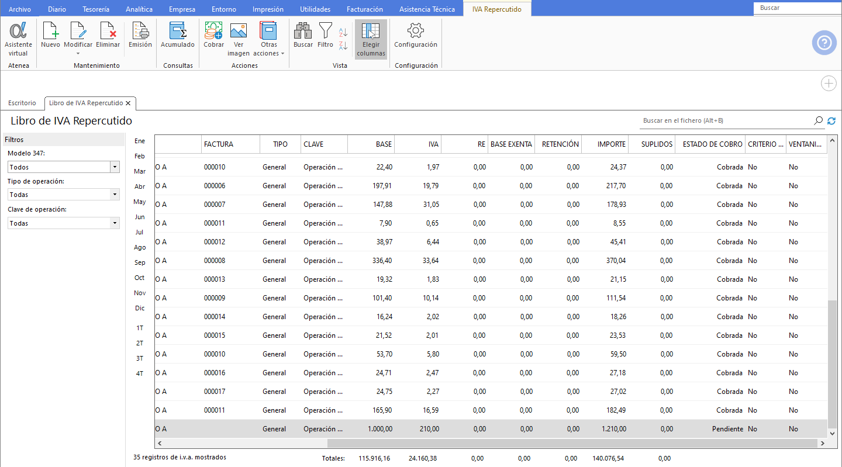Filter by month Oct

click(140, 278)
